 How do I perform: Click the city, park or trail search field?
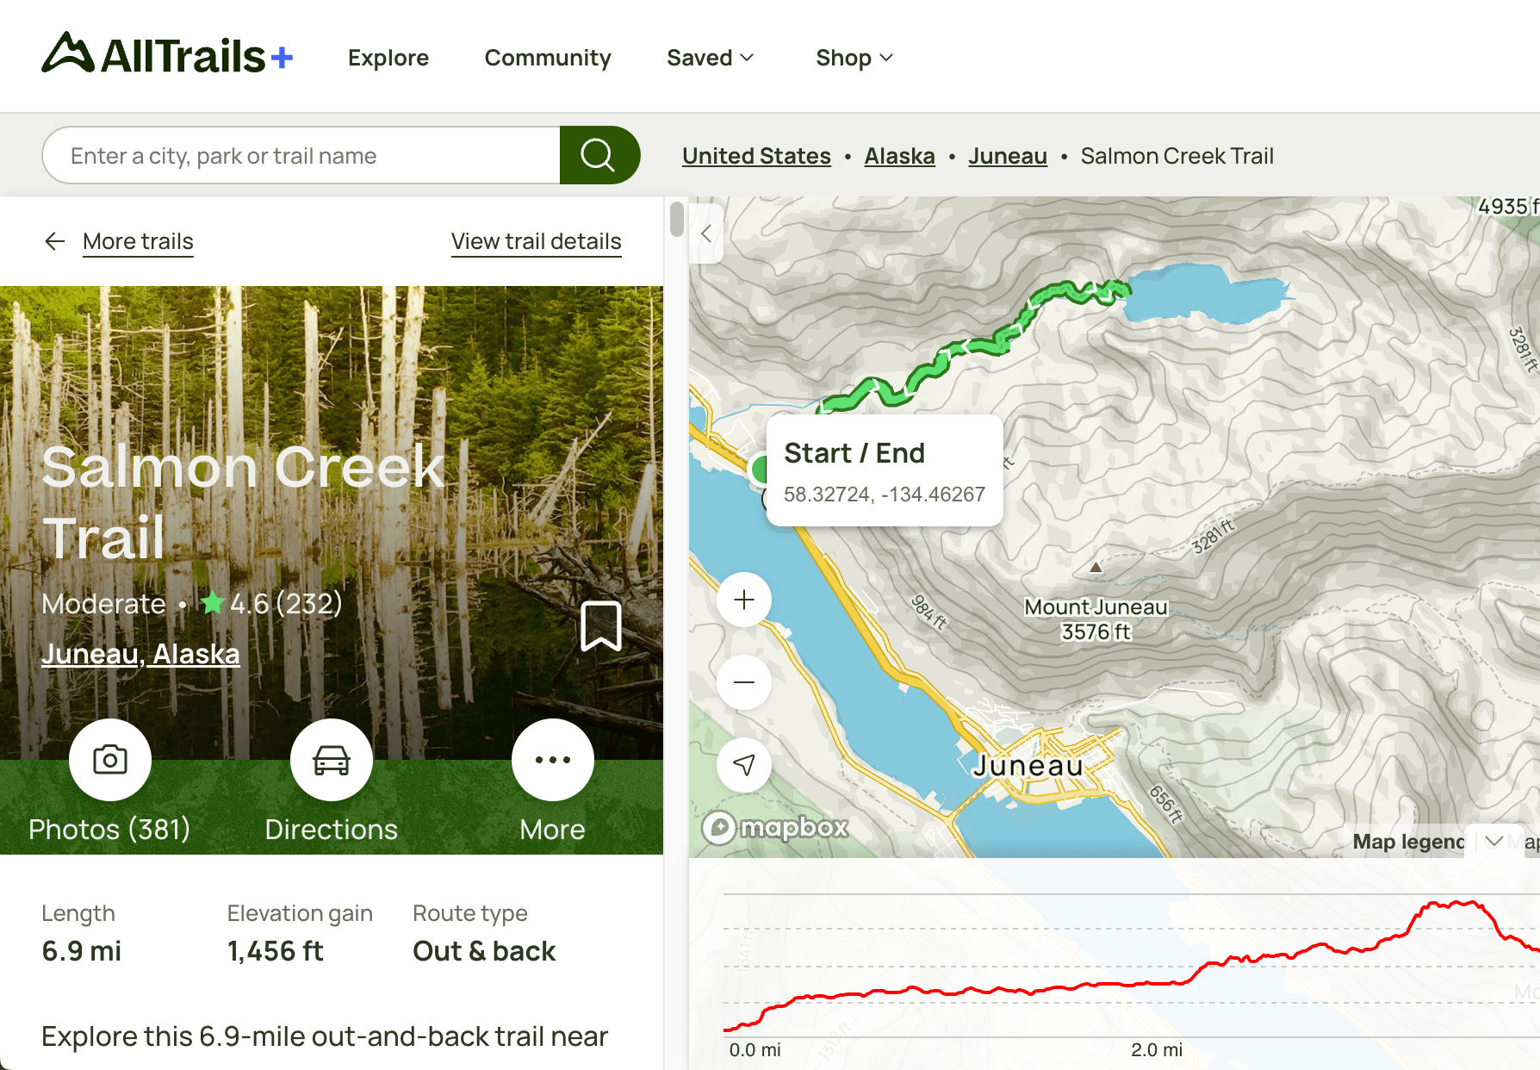(301, 156)
